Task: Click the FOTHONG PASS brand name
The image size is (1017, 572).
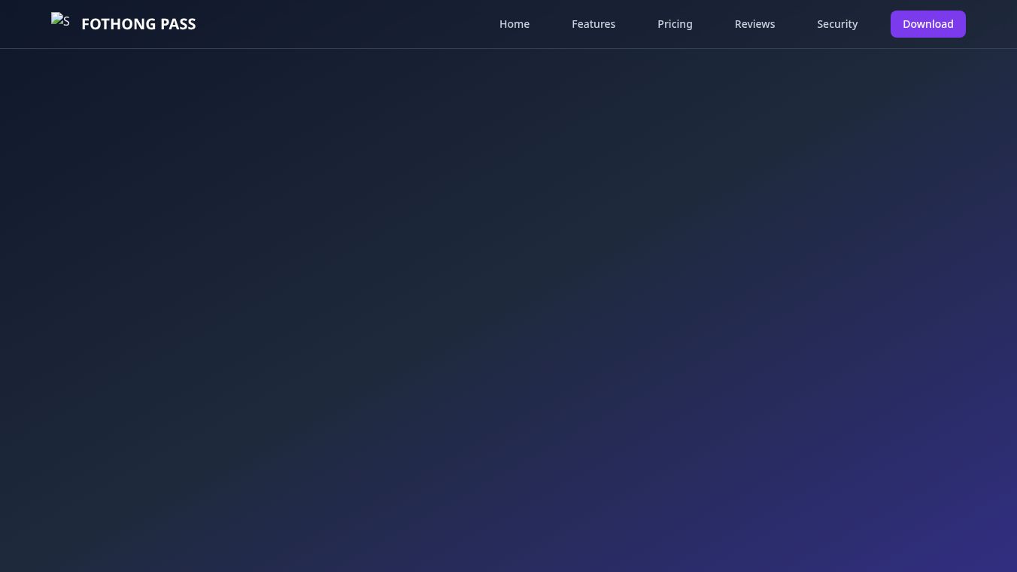Action: pyautogui.click(x=138, y=24)
